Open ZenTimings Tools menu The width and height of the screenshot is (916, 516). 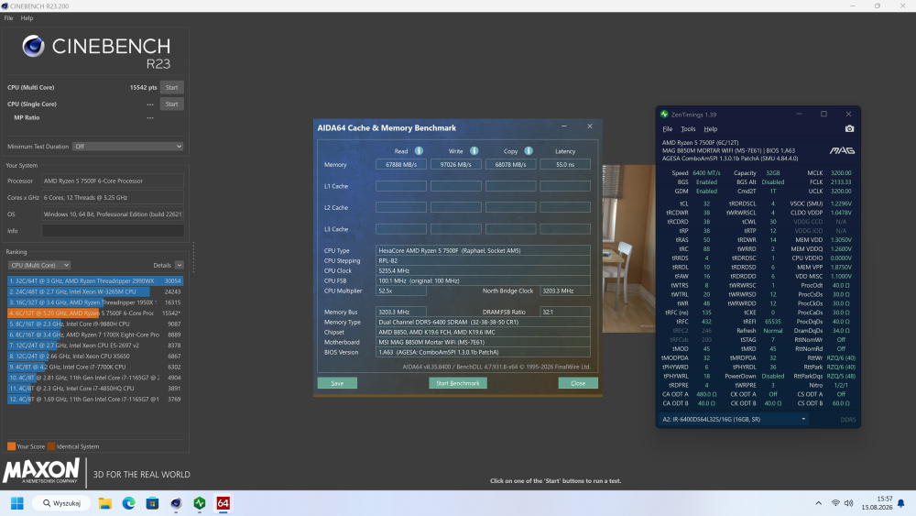click(x=688, y=129)
